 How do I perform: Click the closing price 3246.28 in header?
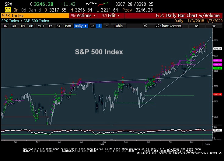(x=44, y=4)
